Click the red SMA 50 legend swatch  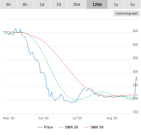87,127
